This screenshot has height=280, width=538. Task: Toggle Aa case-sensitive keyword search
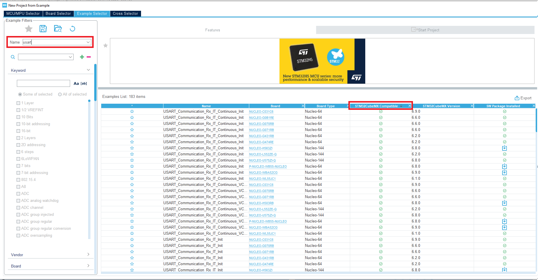[x=76, y=83]
